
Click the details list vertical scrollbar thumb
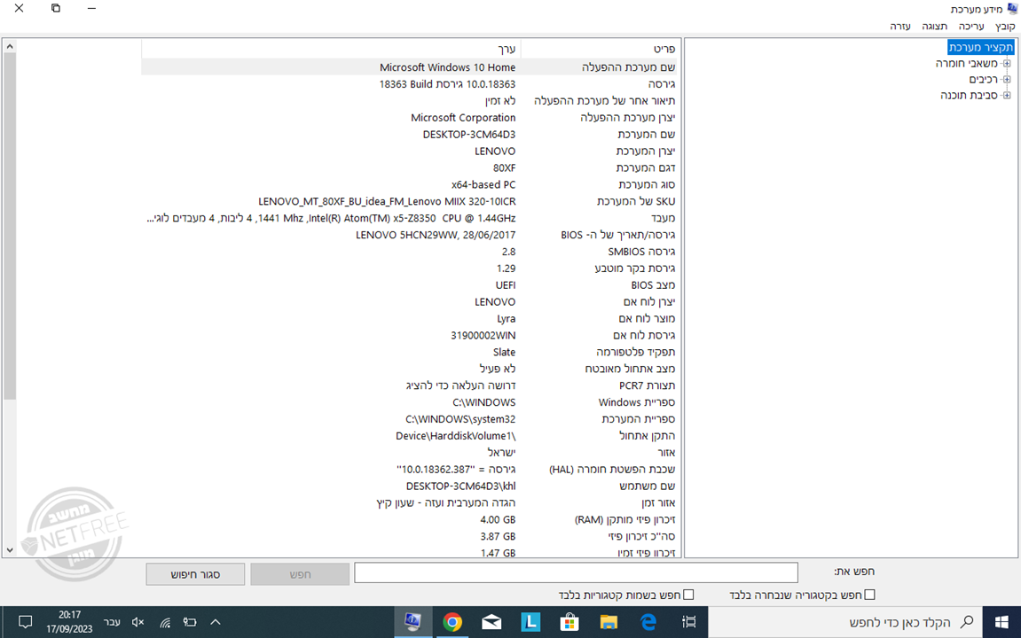9,226
